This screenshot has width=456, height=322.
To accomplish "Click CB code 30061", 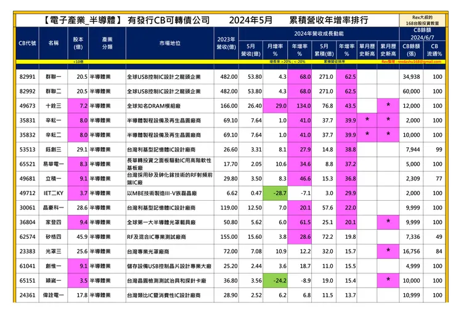I will click(x=27, y=207).
